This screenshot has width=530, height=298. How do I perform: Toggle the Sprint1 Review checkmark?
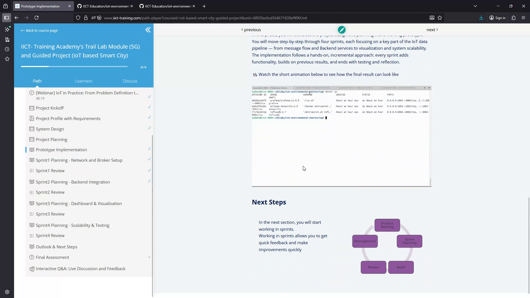(149, 171)
